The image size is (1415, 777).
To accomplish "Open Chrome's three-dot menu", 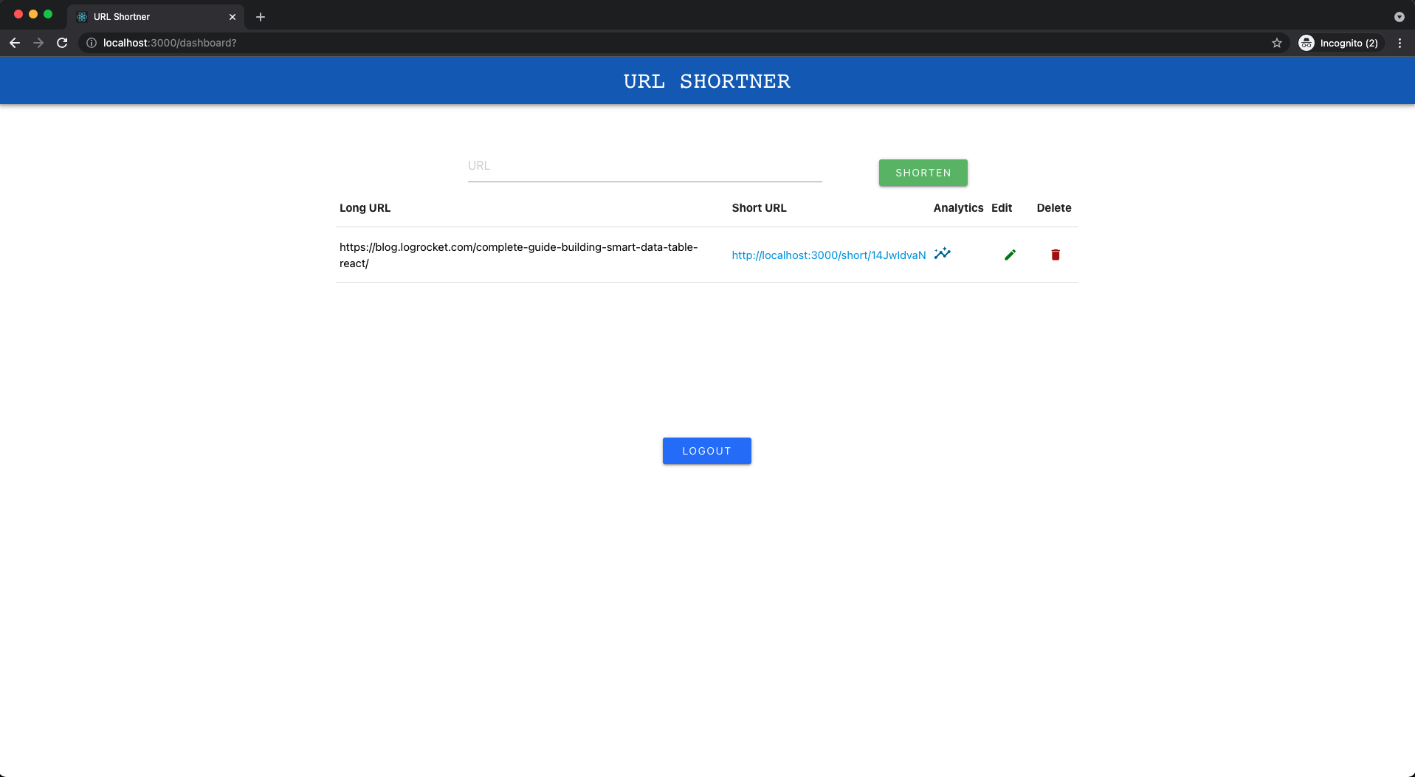I will pos(1400,43).
